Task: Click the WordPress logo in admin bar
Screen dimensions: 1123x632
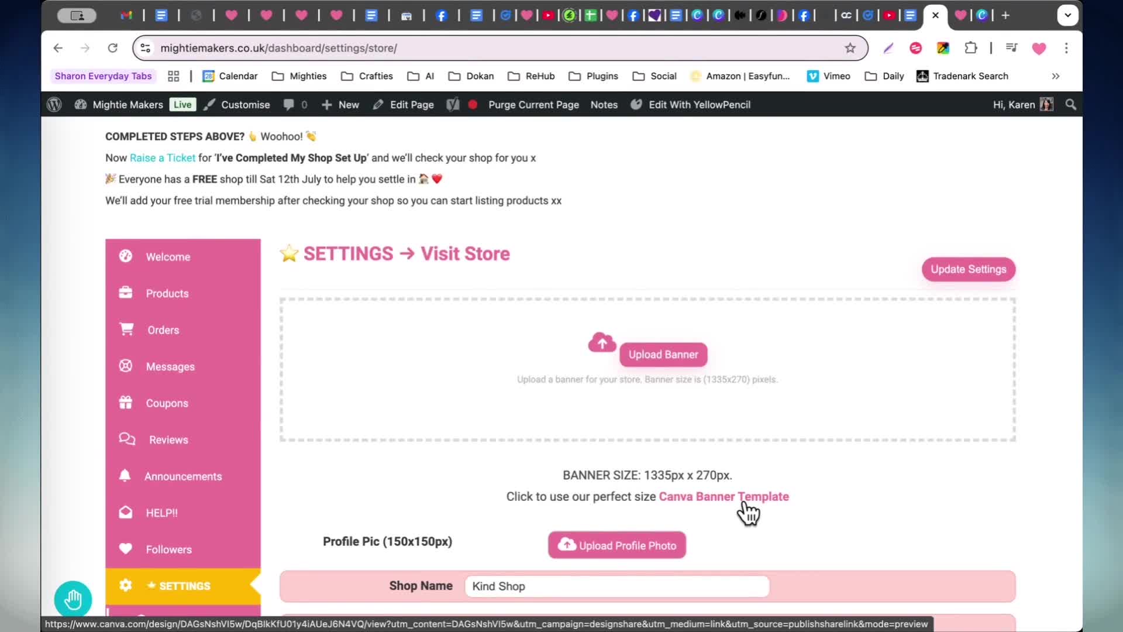Action: pyautogui.click(x=54, y=105)
